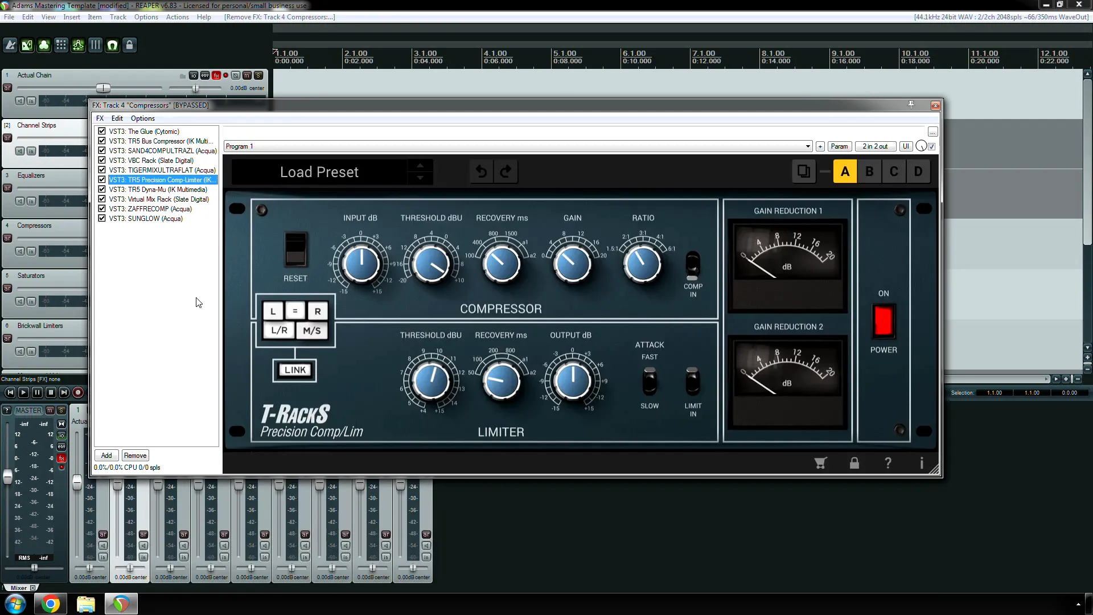This screenshot has width=1093, height=615.
Task: Toggle the locking padlock in main toolbar
Action: 129,45
